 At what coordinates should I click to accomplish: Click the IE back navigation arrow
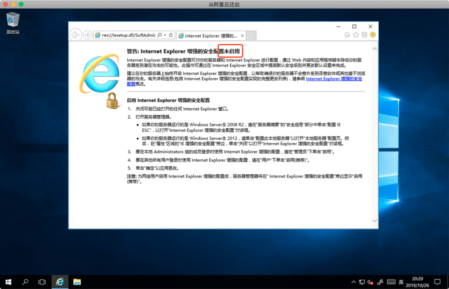pyautogui.click(x=76, y=35)
